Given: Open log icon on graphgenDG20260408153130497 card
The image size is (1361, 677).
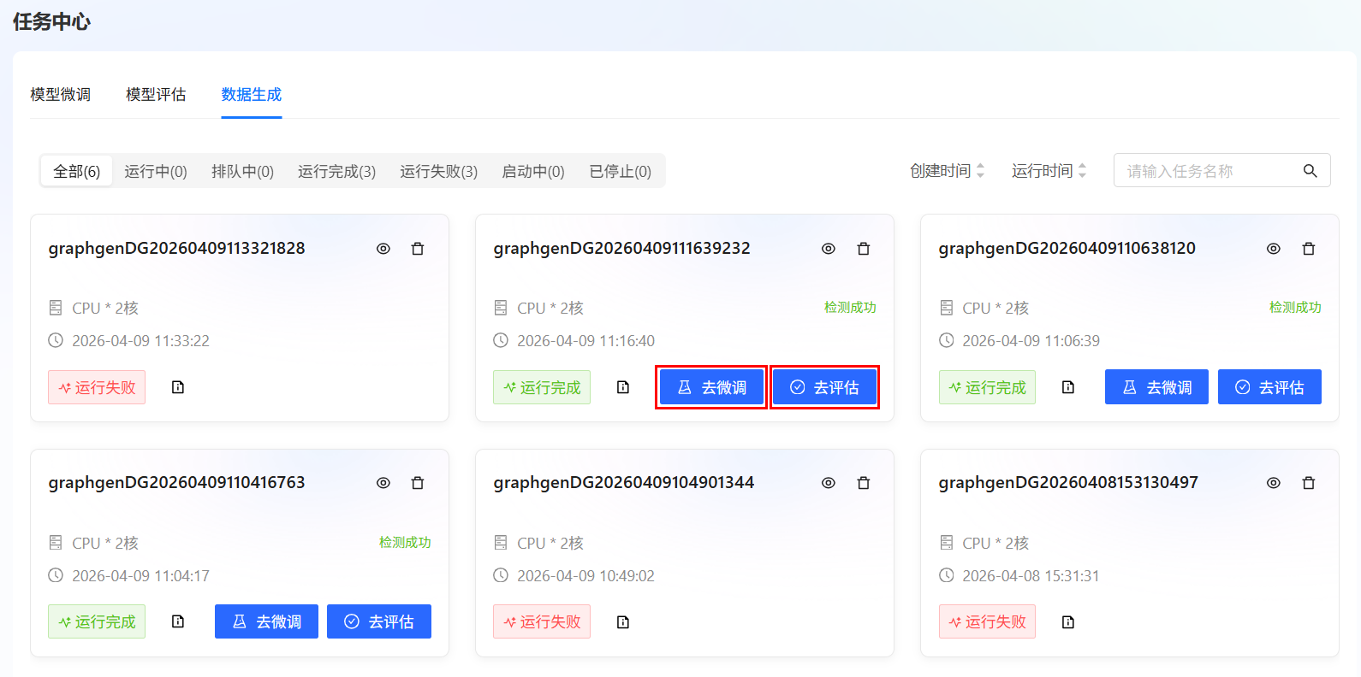Looking at the screenshot, I should click(x=1068, y=622).
